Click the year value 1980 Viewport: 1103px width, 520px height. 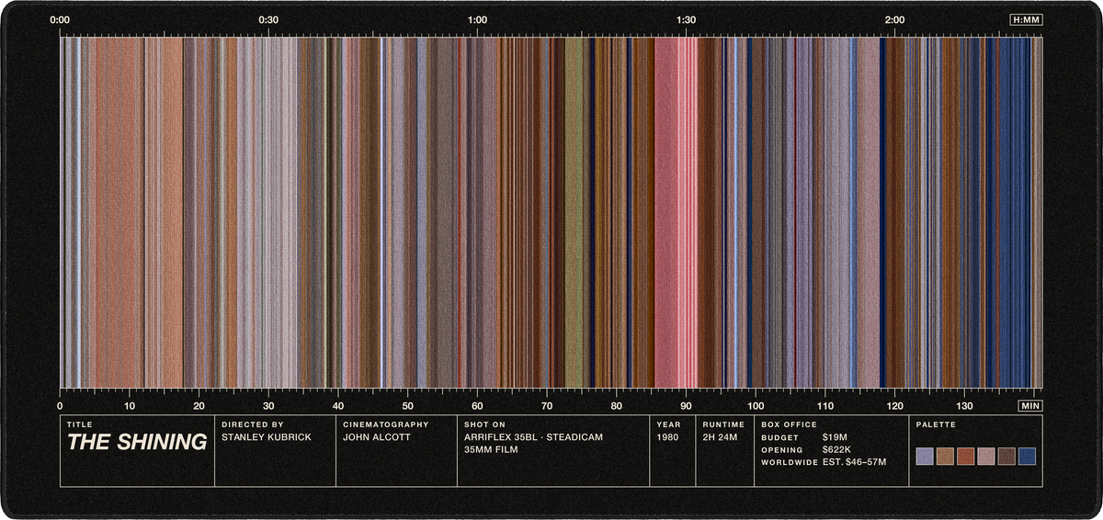[x=667, y=437]
